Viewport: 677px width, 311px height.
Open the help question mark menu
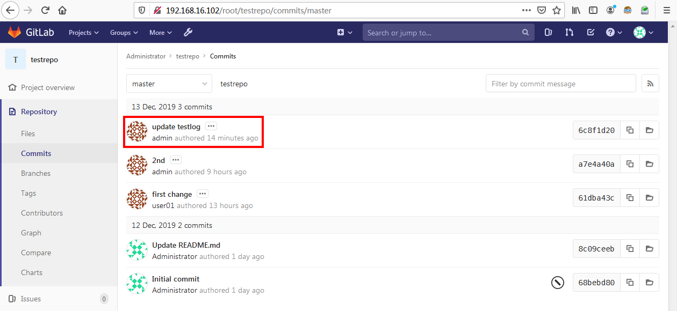(x=614, y=33)
